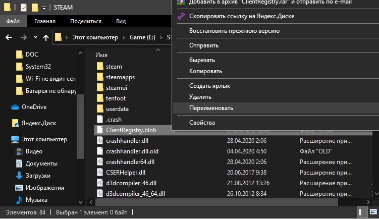Image resolution: width=379 pixels, height=219 pixels.
Task: Click file list vertical scroll down arrow
Action: pyautogui.click(x=376, y=194)
